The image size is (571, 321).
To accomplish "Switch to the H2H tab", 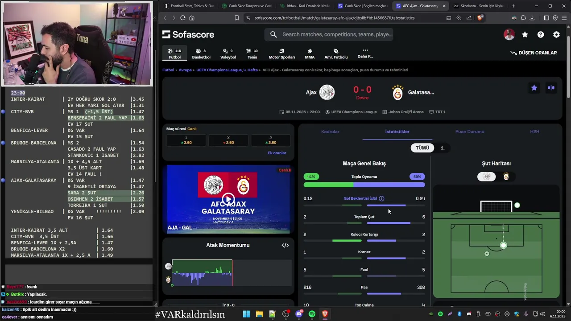I will point(534,132).
